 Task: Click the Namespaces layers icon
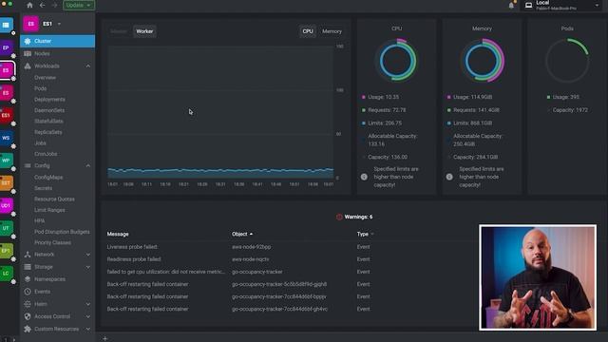coord(28,279)
